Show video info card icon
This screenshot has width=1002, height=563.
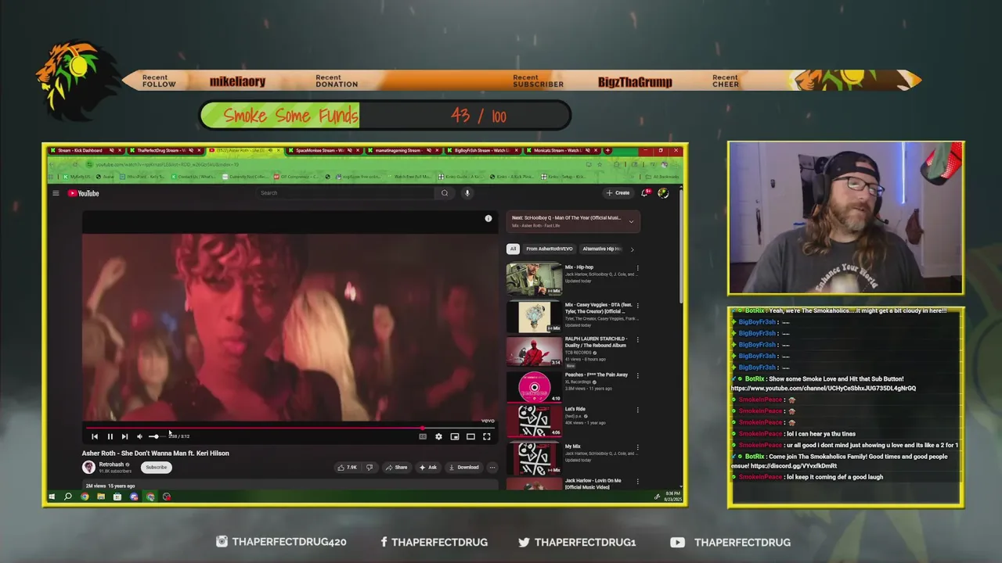coord(488,219)
